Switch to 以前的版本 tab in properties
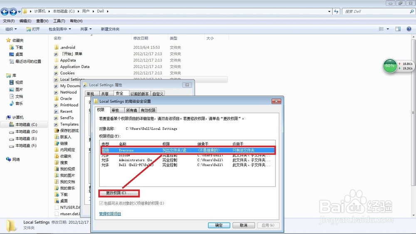Image resolution: width=416 pixels, height=234 pixels. coord(139,94)
